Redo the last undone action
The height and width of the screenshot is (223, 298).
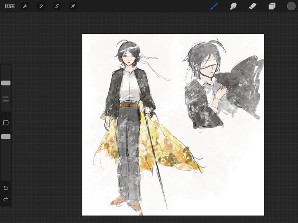coord(6,199)
